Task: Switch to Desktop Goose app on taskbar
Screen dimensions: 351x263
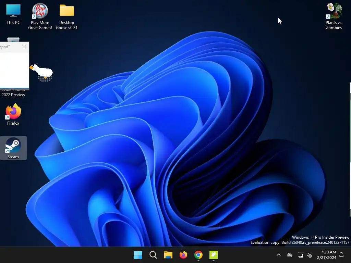Action: click(214, 255)
